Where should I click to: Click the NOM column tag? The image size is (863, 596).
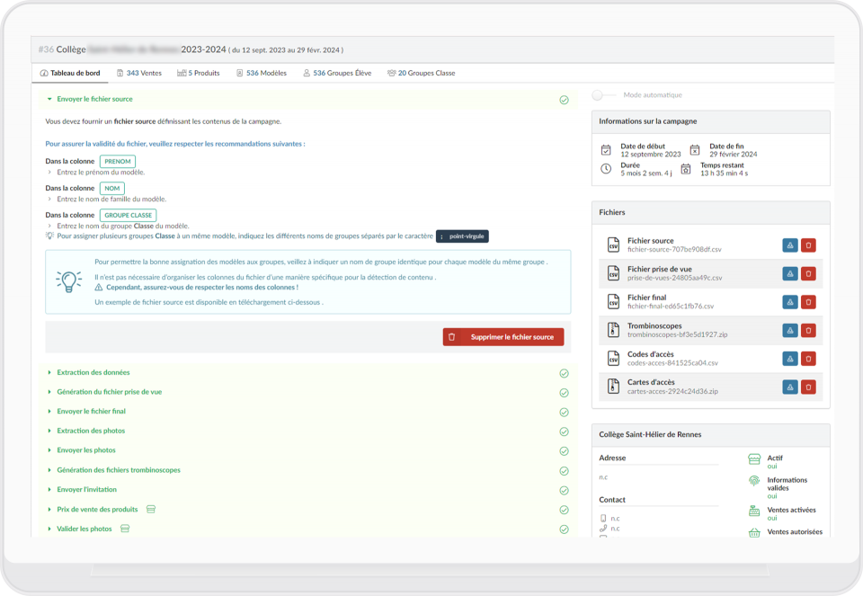[112, 188]
